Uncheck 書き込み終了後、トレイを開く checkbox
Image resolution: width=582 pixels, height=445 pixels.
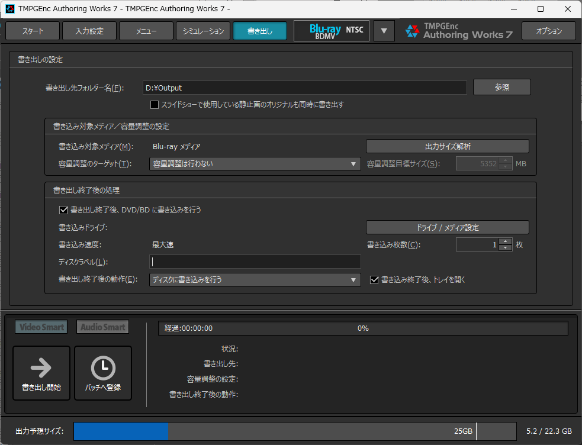(x=374, y=280)
